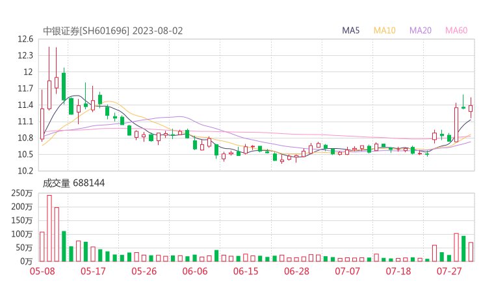Click the MA5 legend label
The width and height of the screenshot is (481, 286).
(350, 31)
